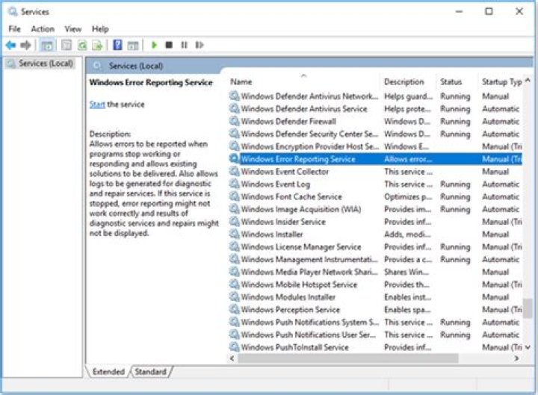
Task: Pause the service with pause icon
Action: point(185,45)
